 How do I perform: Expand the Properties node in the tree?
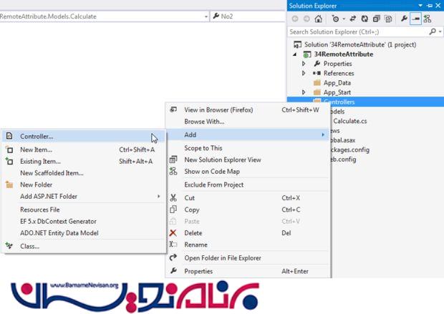coord(304,64)
